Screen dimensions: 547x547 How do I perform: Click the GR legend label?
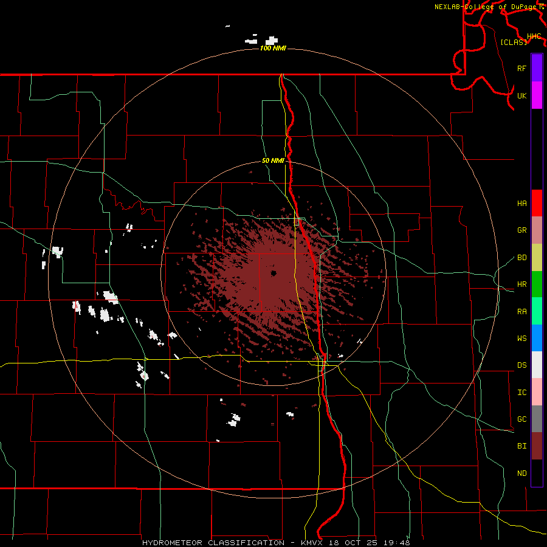521,230
